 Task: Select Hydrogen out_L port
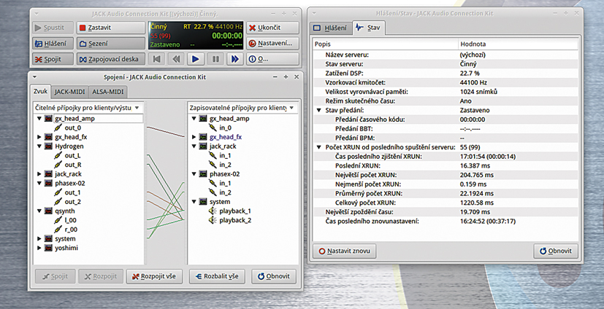click(x=72, y=156)
